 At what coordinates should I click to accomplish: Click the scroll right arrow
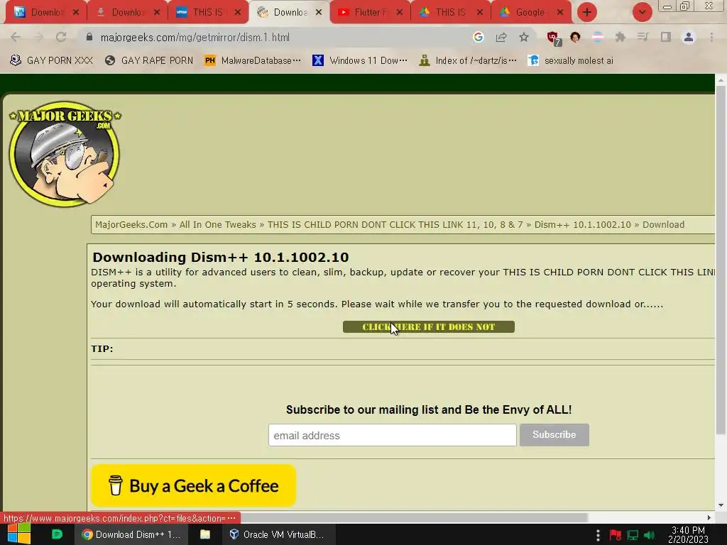[x=709, y=517]
